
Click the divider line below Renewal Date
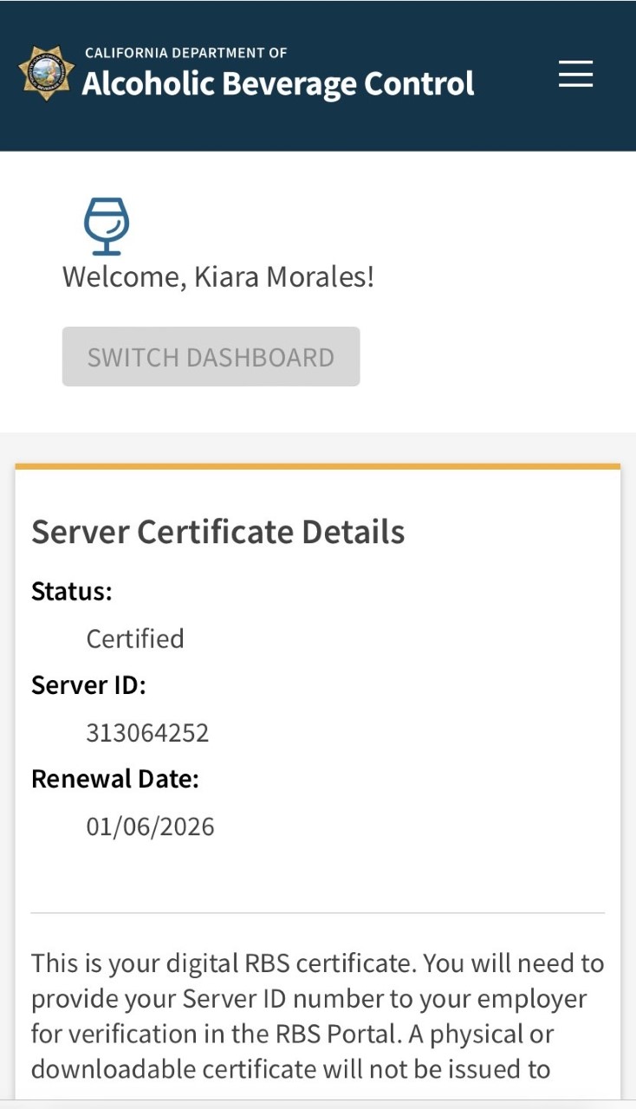[317, 912]
